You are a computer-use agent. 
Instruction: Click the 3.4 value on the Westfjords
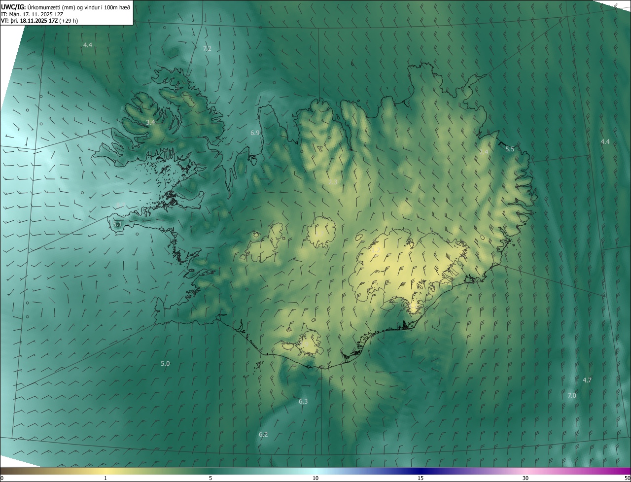(150, 122)
